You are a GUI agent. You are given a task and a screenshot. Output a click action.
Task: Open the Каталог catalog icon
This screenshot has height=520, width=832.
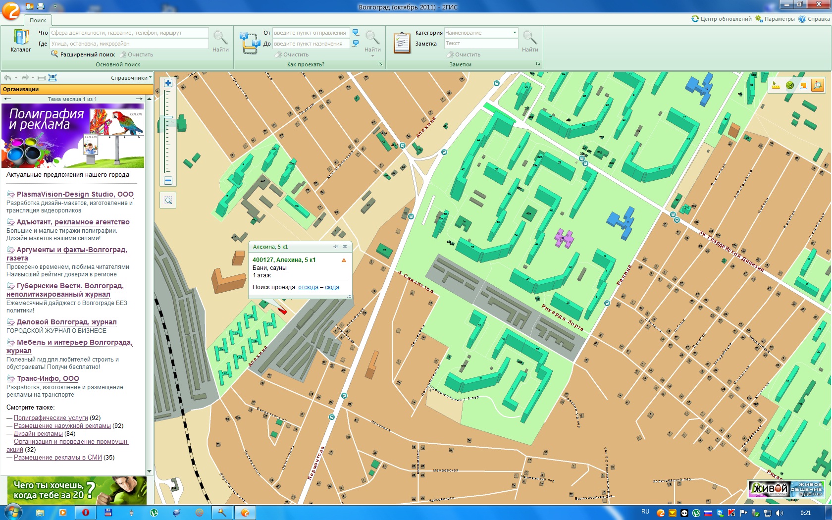point(21,41)
